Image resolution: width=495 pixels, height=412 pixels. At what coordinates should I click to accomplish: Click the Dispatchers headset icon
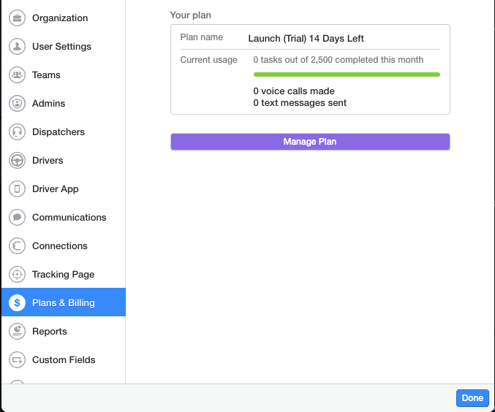[17, 132]
